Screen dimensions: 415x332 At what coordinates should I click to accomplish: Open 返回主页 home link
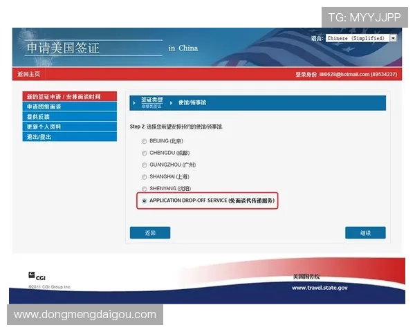click(x=29, y=74)
